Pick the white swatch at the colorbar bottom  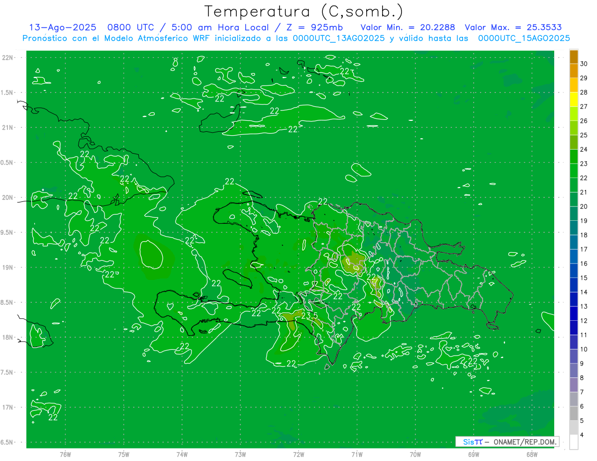pyautogui.click(x=574, y=442)
